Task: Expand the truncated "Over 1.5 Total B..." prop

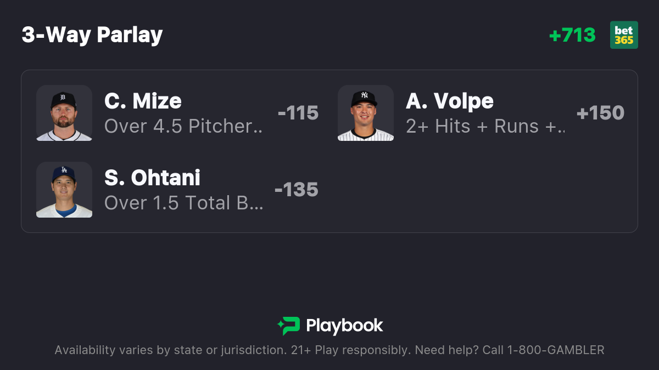Action: click(x=183, y=203)
